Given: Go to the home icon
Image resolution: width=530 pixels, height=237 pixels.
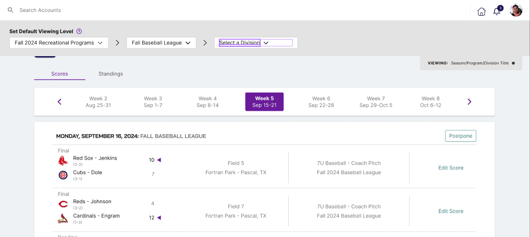Looking at the screenshot, I should point(482,11).
